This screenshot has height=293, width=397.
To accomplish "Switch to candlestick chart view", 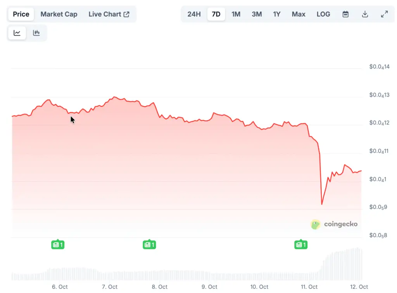I will (x=36, y=33).
